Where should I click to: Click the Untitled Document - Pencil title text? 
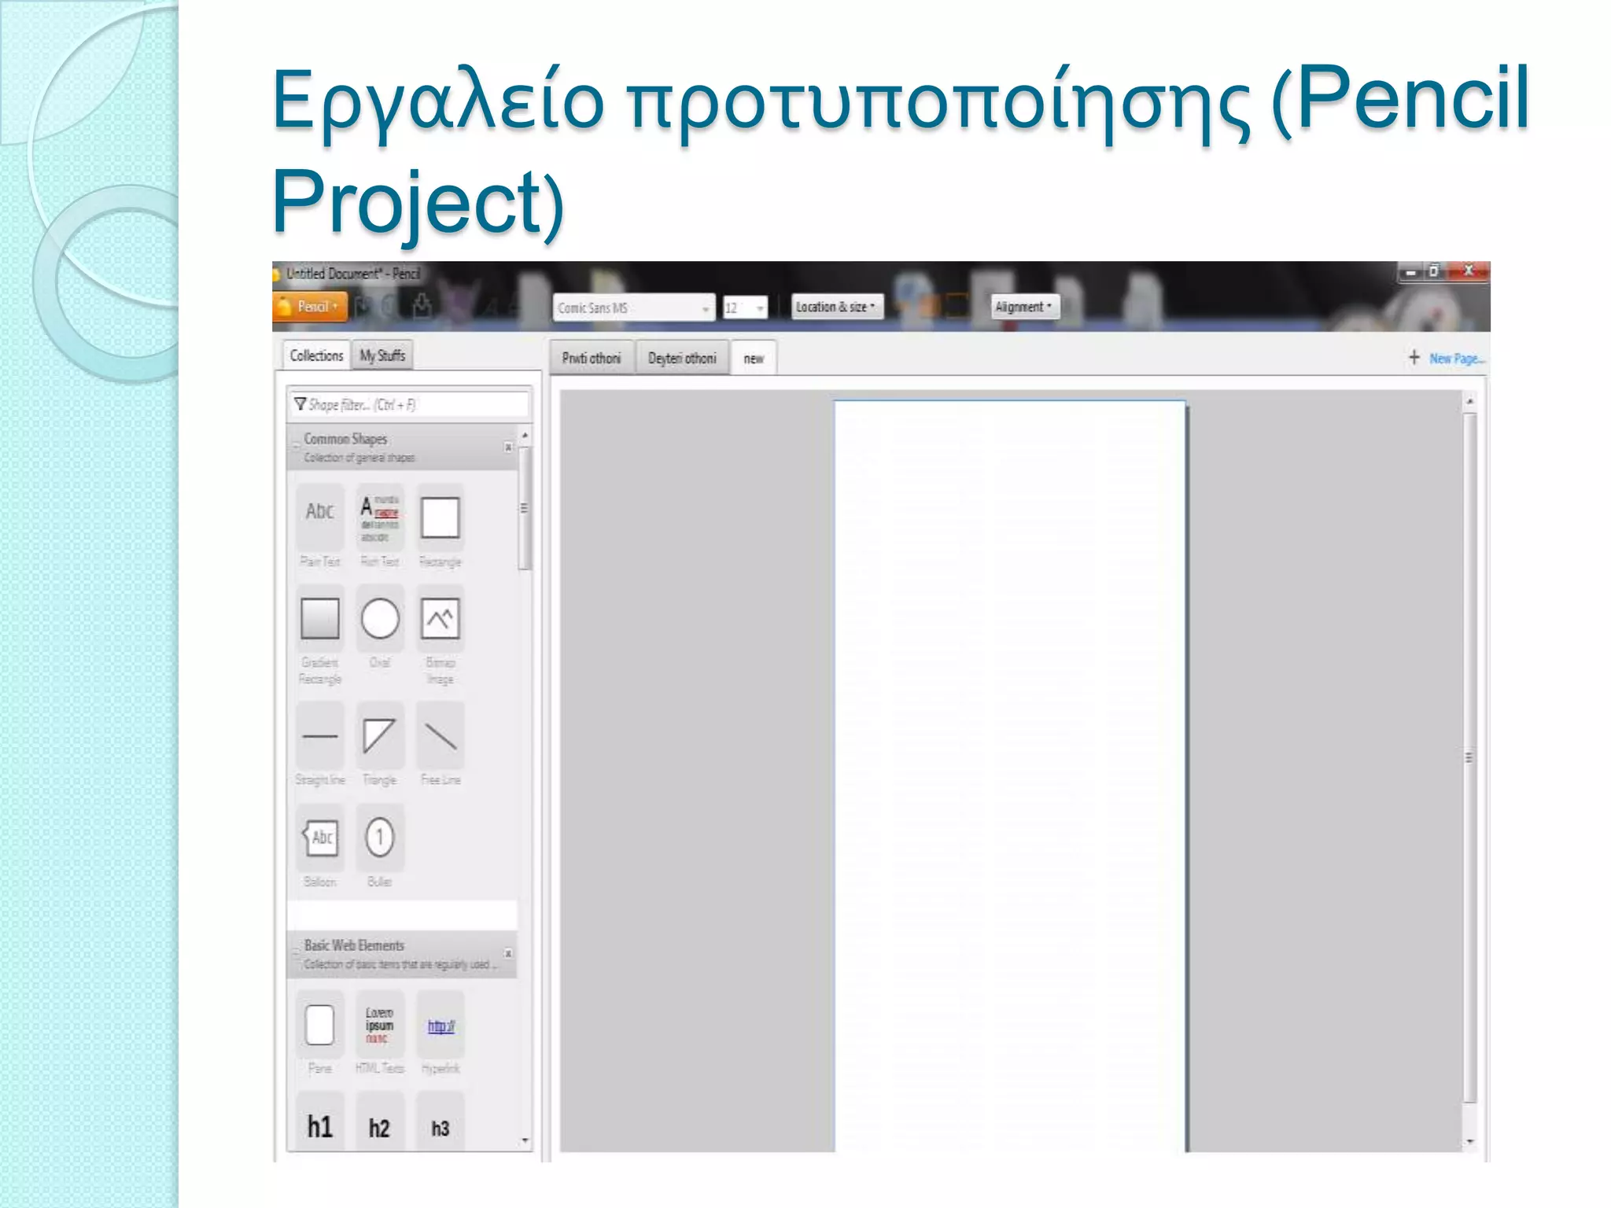coord(353,274)
